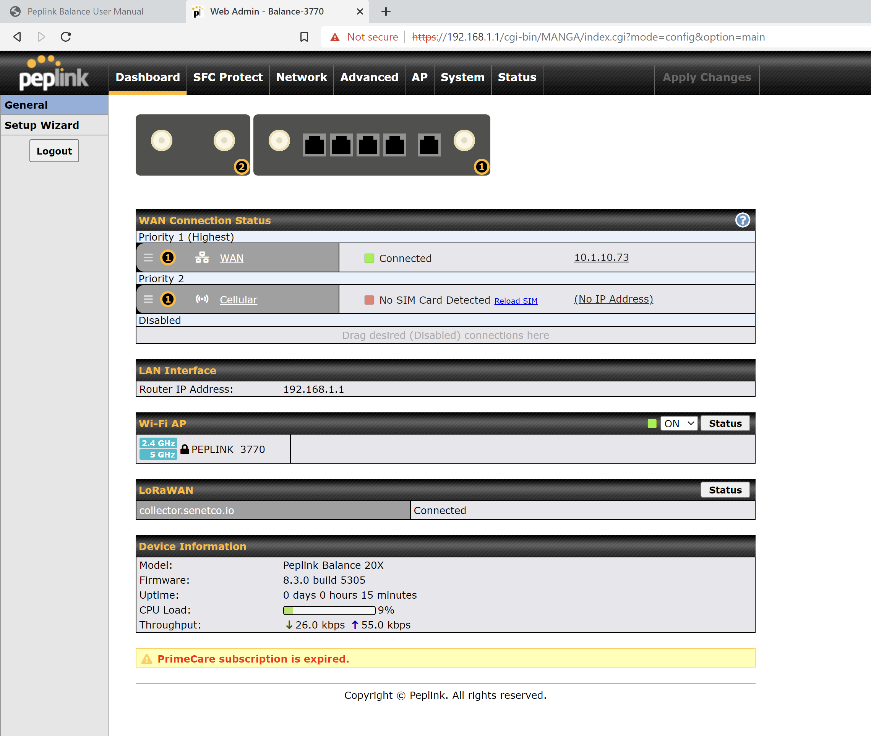The height and width of the screenshot is (736, 871).
Task: Click the (No IP Address) link
Action: 613,299
